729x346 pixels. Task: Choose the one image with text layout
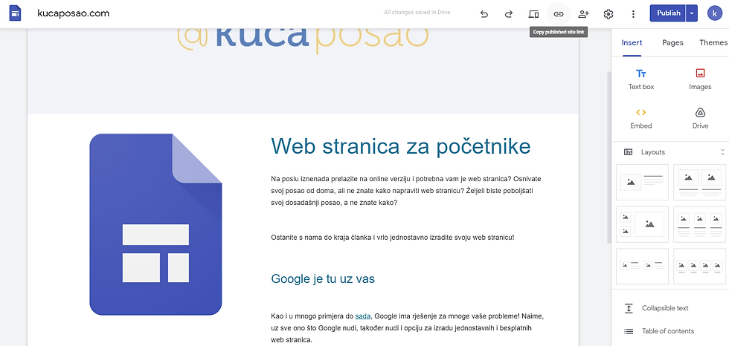(x=642, y=182)
